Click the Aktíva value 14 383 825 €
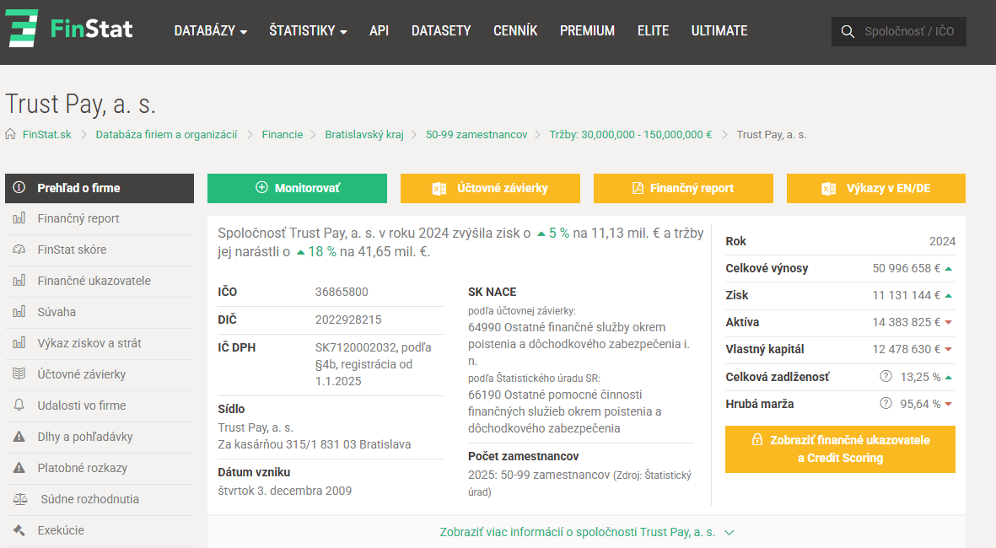The width and height of the screenshot is (996, 548). (906, 322)
